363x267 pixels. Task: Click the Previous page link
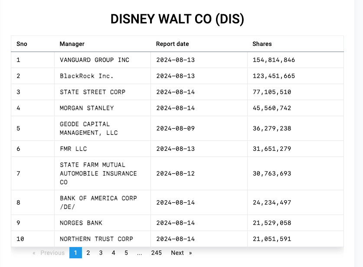tap(49, 253)
